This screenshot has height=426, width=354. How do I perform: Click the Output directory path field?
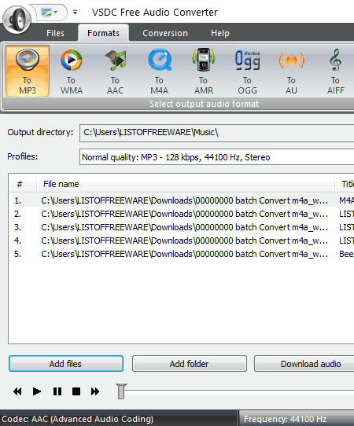pyautogui.click(x=216, y=133)
